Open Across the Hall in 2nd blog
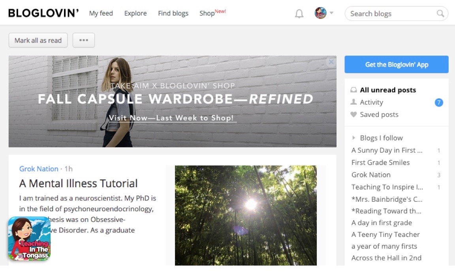Screen dimensions: 455x278 386,258
